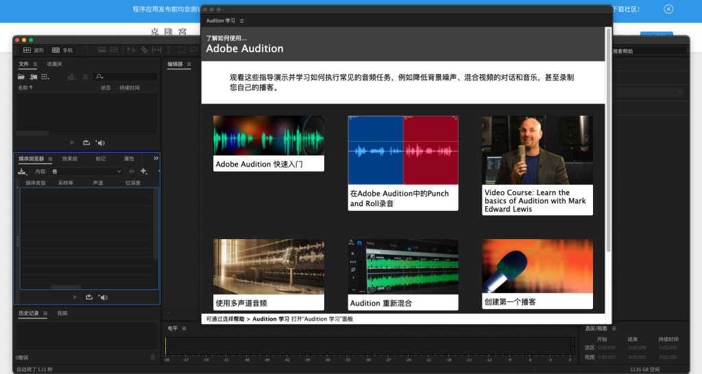The image size is (702, 374).
Task: Select the Slip tool in toolbar
Action: click(156, 50)
